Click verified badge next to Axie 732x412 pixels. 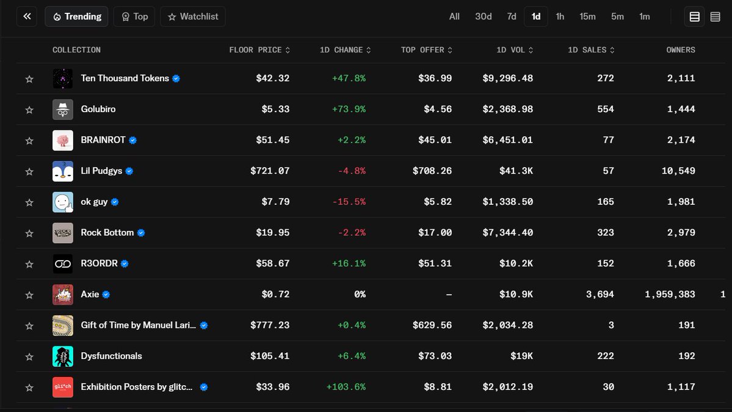click(106, 294)
